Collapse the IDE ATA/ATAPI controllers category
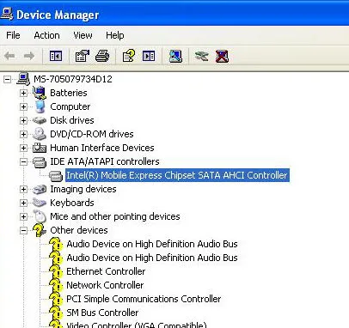Image resolution: width=349 pixels, height=328 pixels. coord(23,161)
